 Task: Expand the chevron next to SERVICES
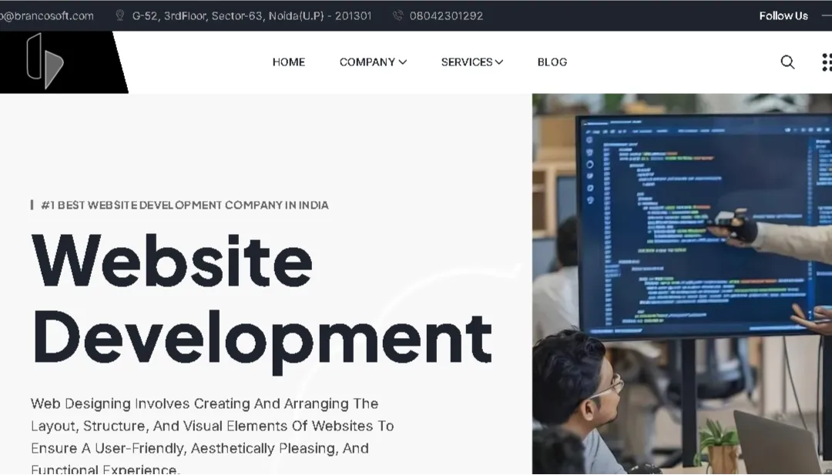(x=499, y=62)
